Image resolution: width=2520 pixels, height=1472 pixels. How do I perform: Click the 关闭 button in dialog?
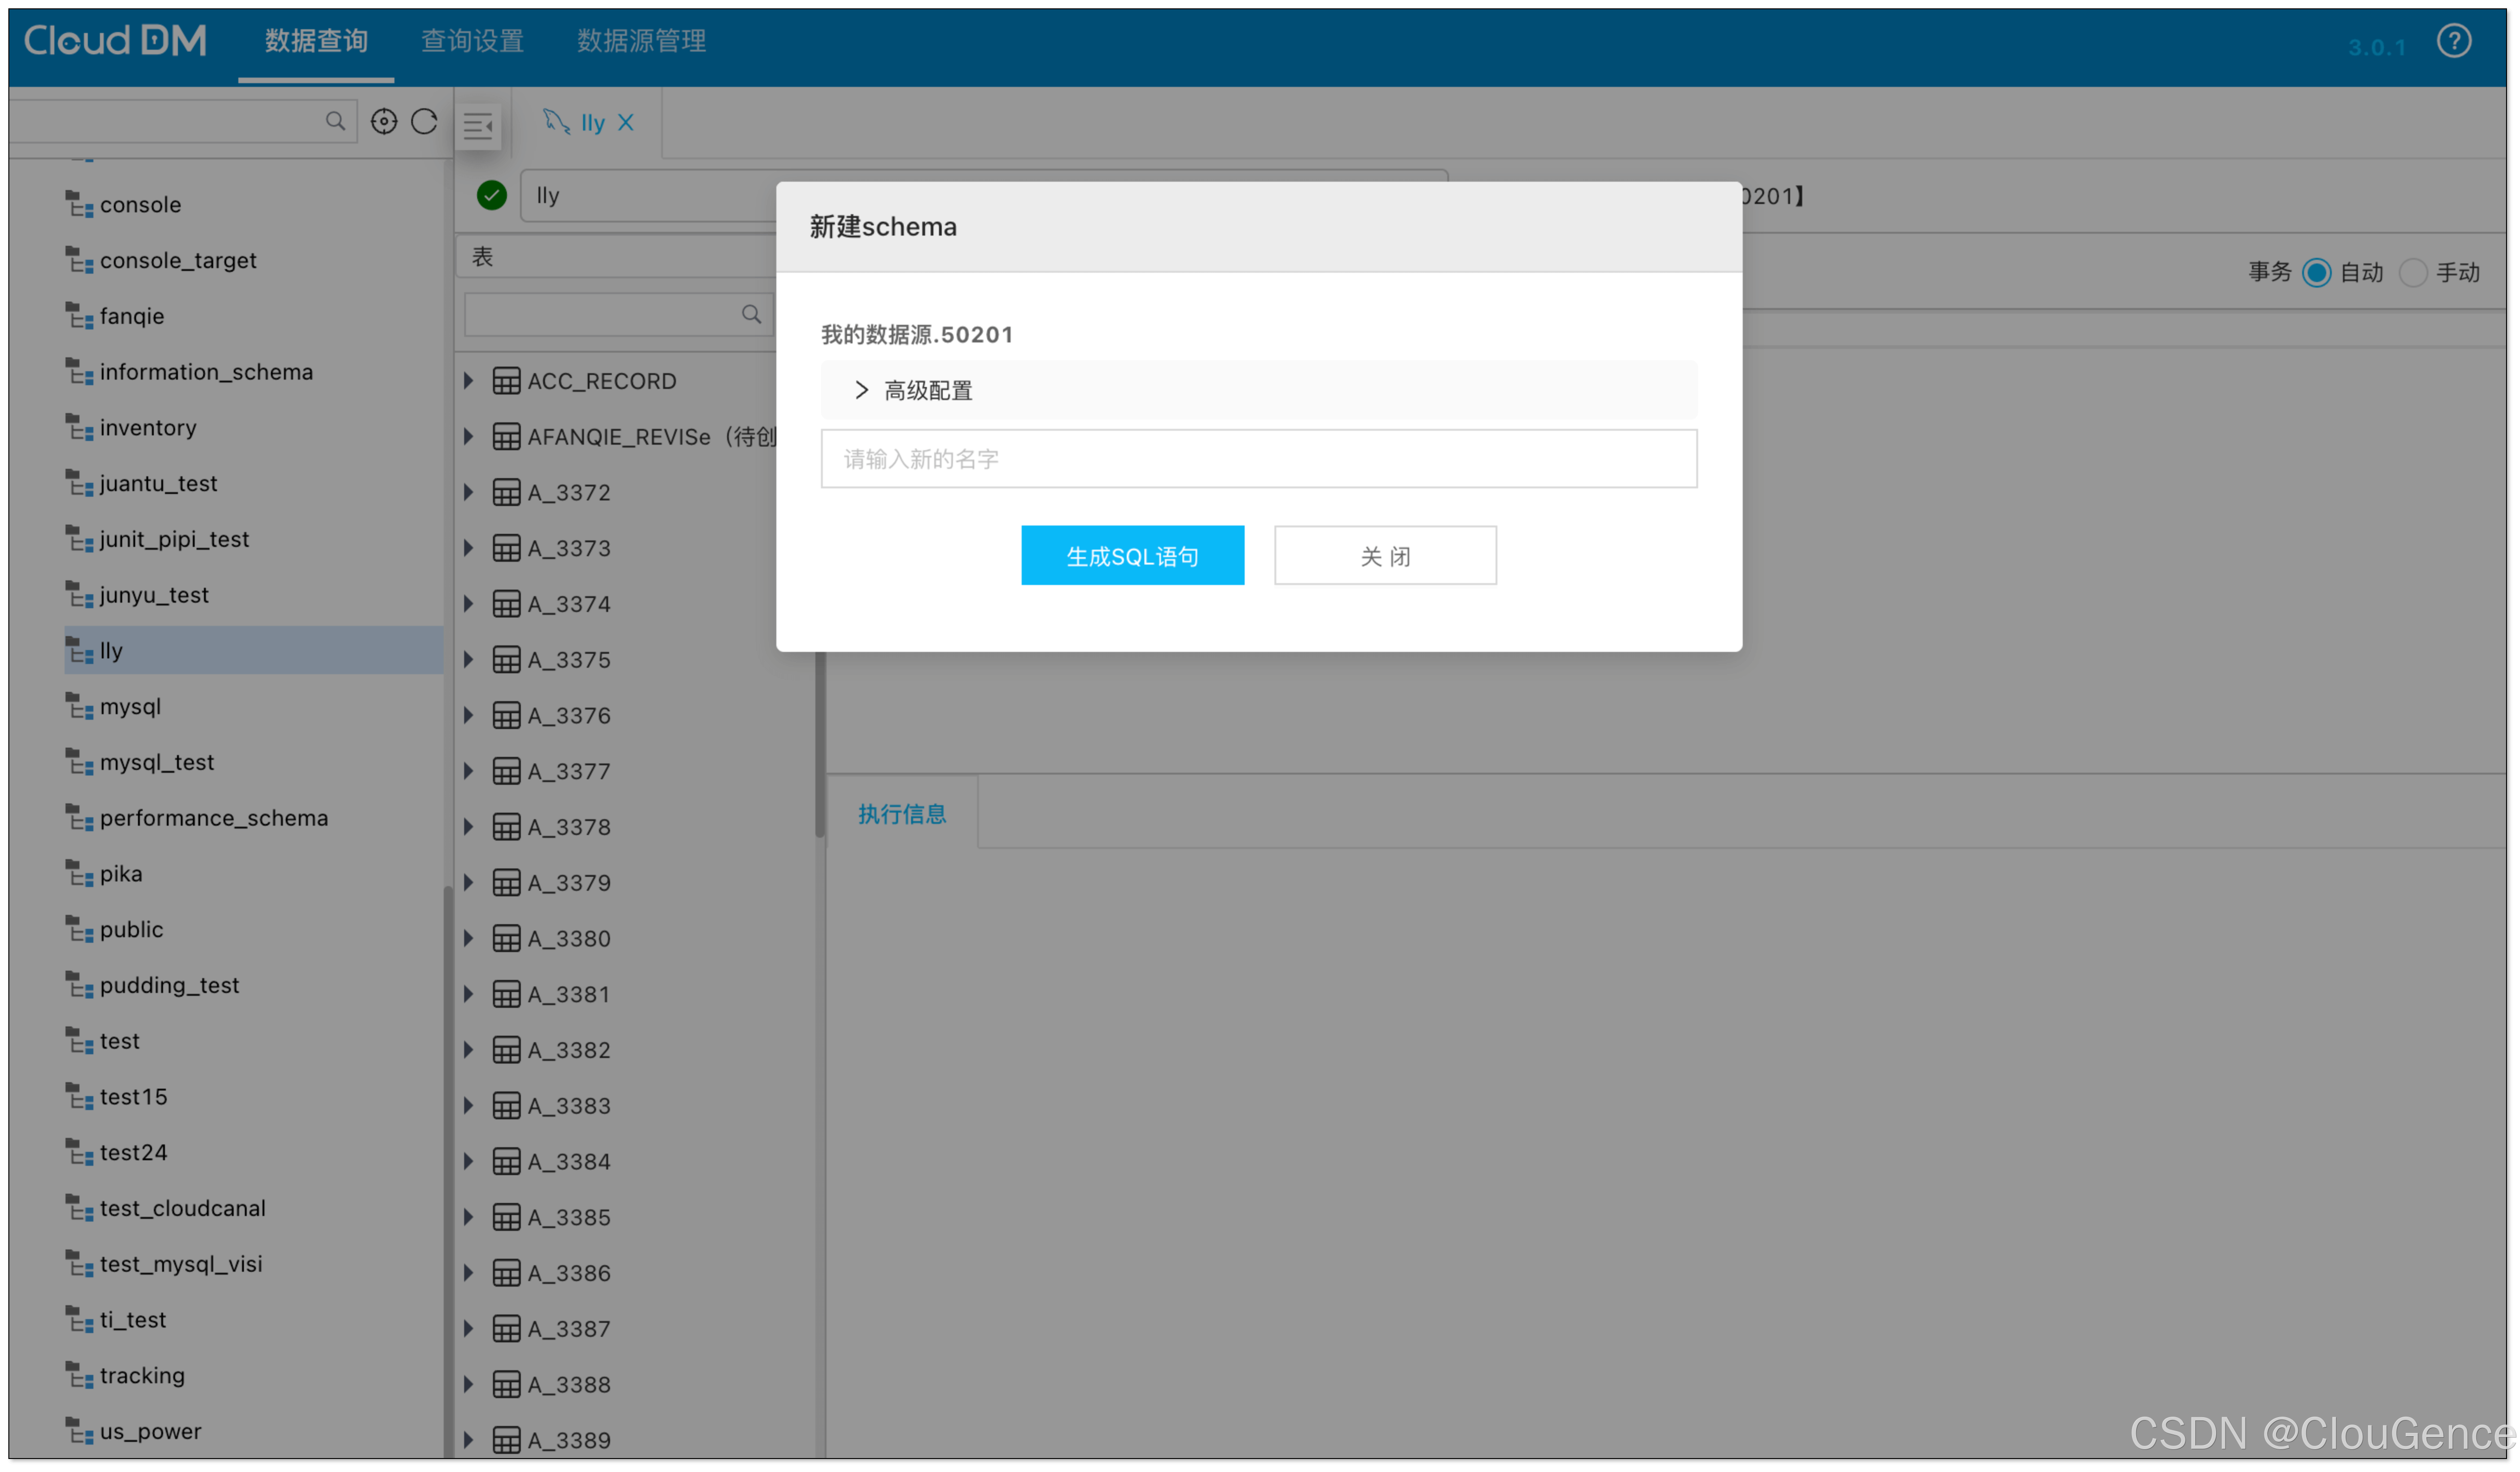(x=1384, y=556)
